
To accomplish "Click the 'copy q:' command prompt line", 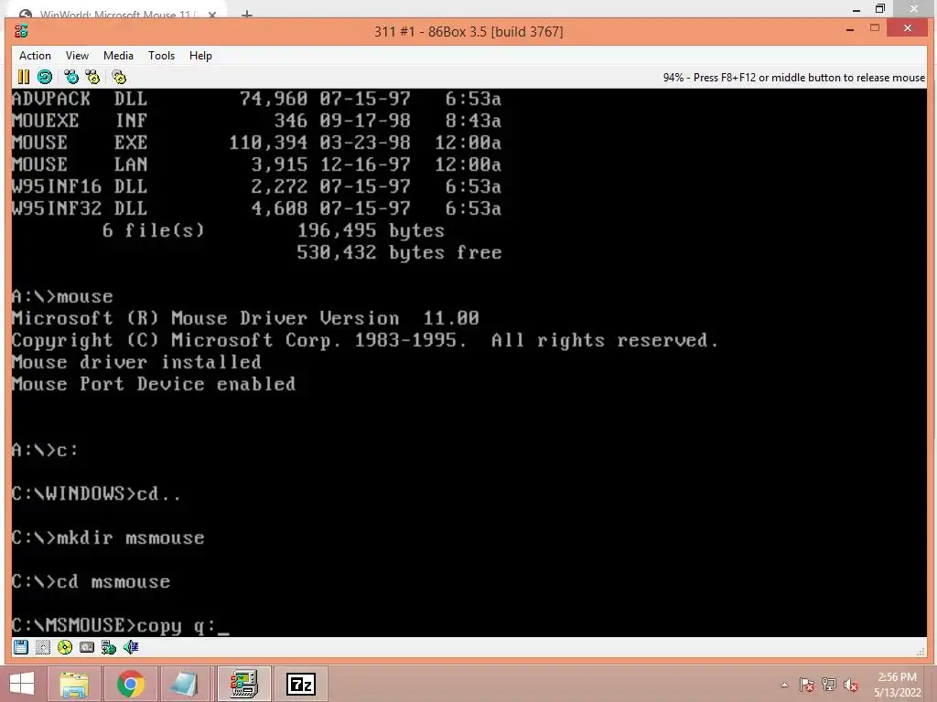I will (x=120, y=625).
